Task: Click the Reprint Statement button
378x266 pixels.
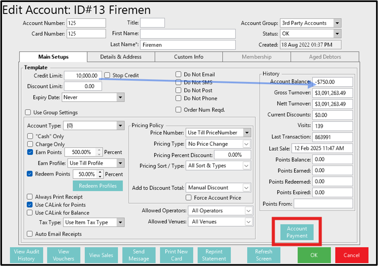Action: click(214, 255)
